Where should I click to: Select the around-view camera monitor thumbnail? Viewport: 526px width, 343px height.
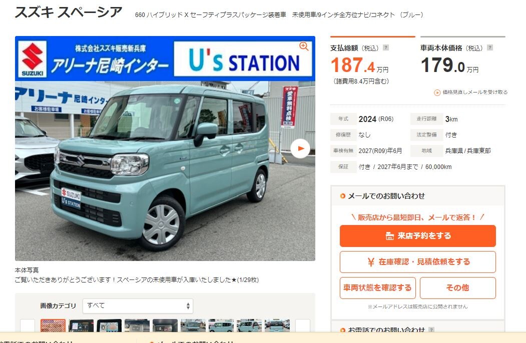(110, 325)
